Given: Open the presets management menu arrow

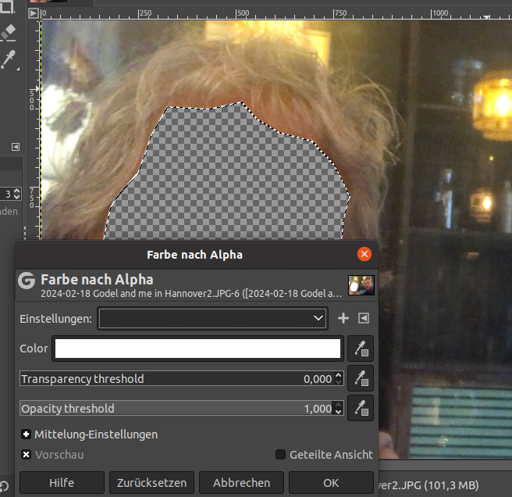Looking at the screenshot, I should [363, 318].
